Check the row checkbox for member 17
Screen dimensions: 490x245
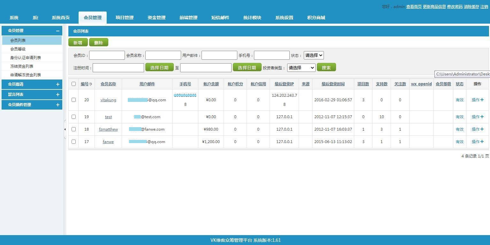click(x=73, y=142)
